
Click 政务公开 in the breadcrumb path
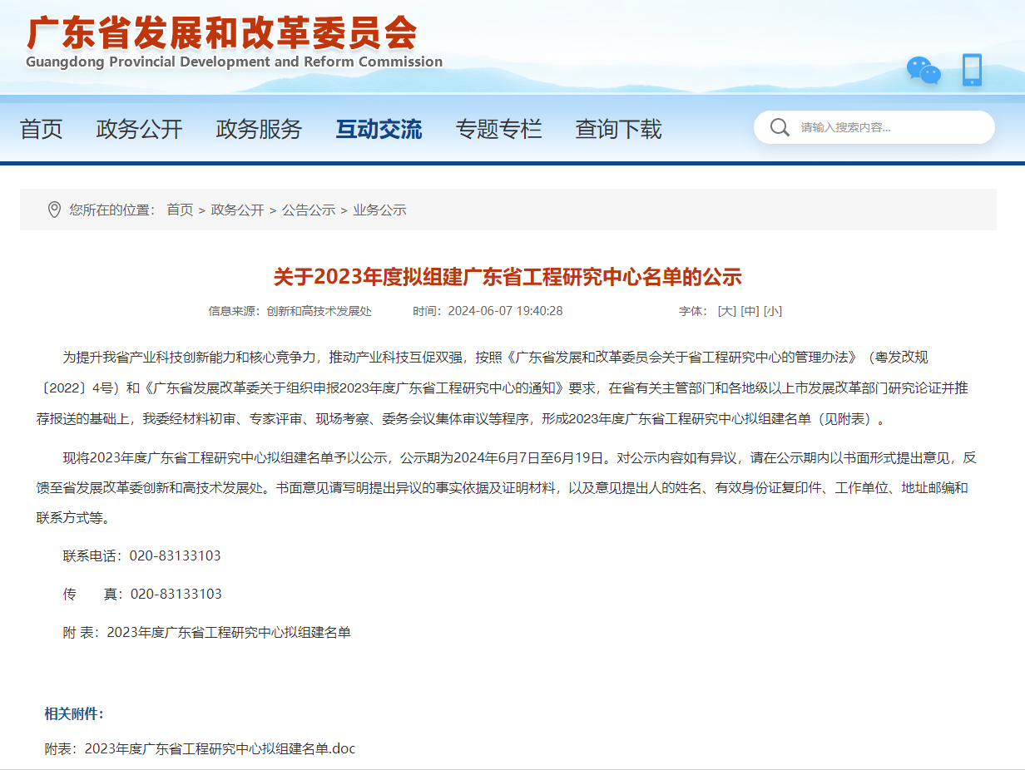[x=237, y=210]
